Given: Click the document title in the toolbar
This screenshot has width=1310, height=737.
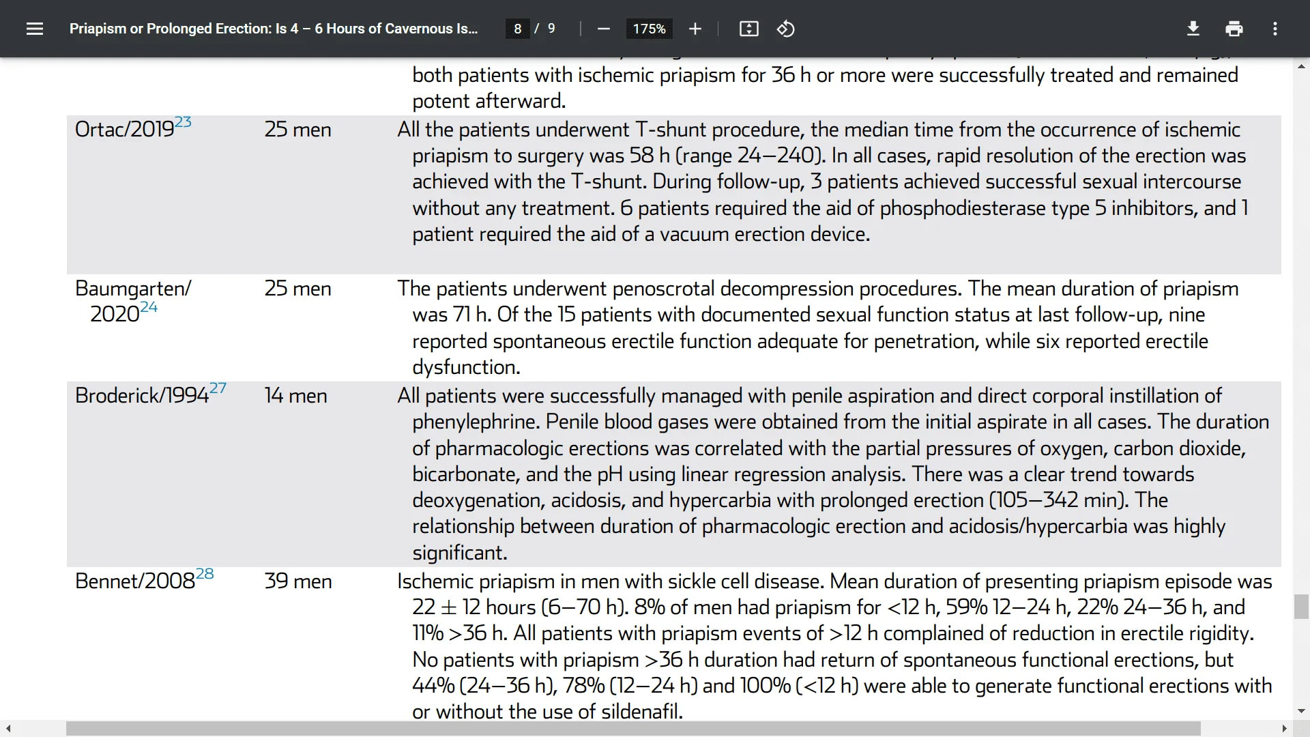Looking at the screenshot, I should 274,29.
